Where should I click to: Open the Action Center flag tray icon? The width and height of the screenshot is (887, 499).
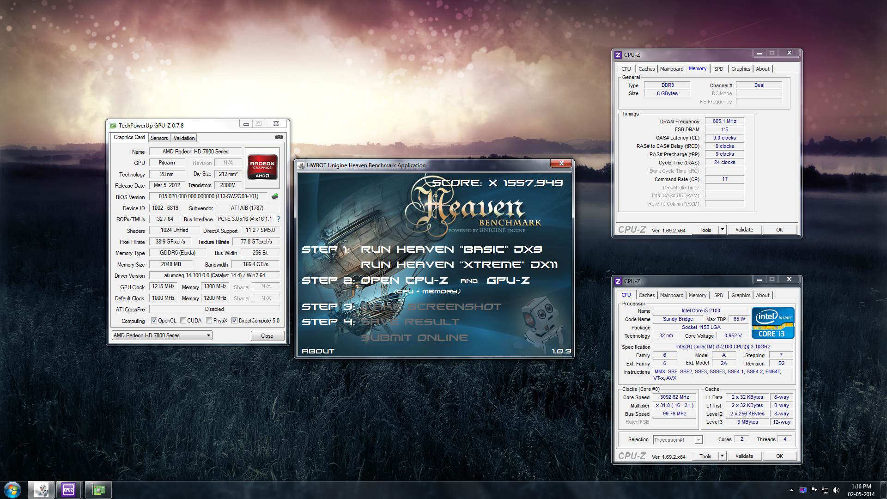click(814, 490)
